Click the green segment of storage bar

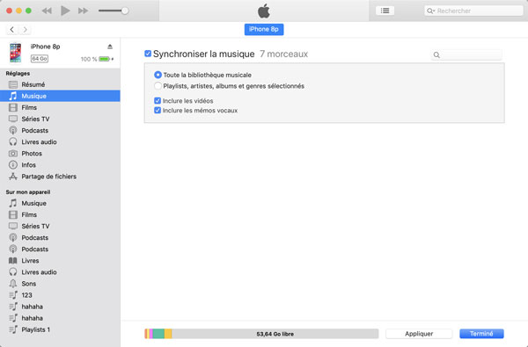[158, 334]
